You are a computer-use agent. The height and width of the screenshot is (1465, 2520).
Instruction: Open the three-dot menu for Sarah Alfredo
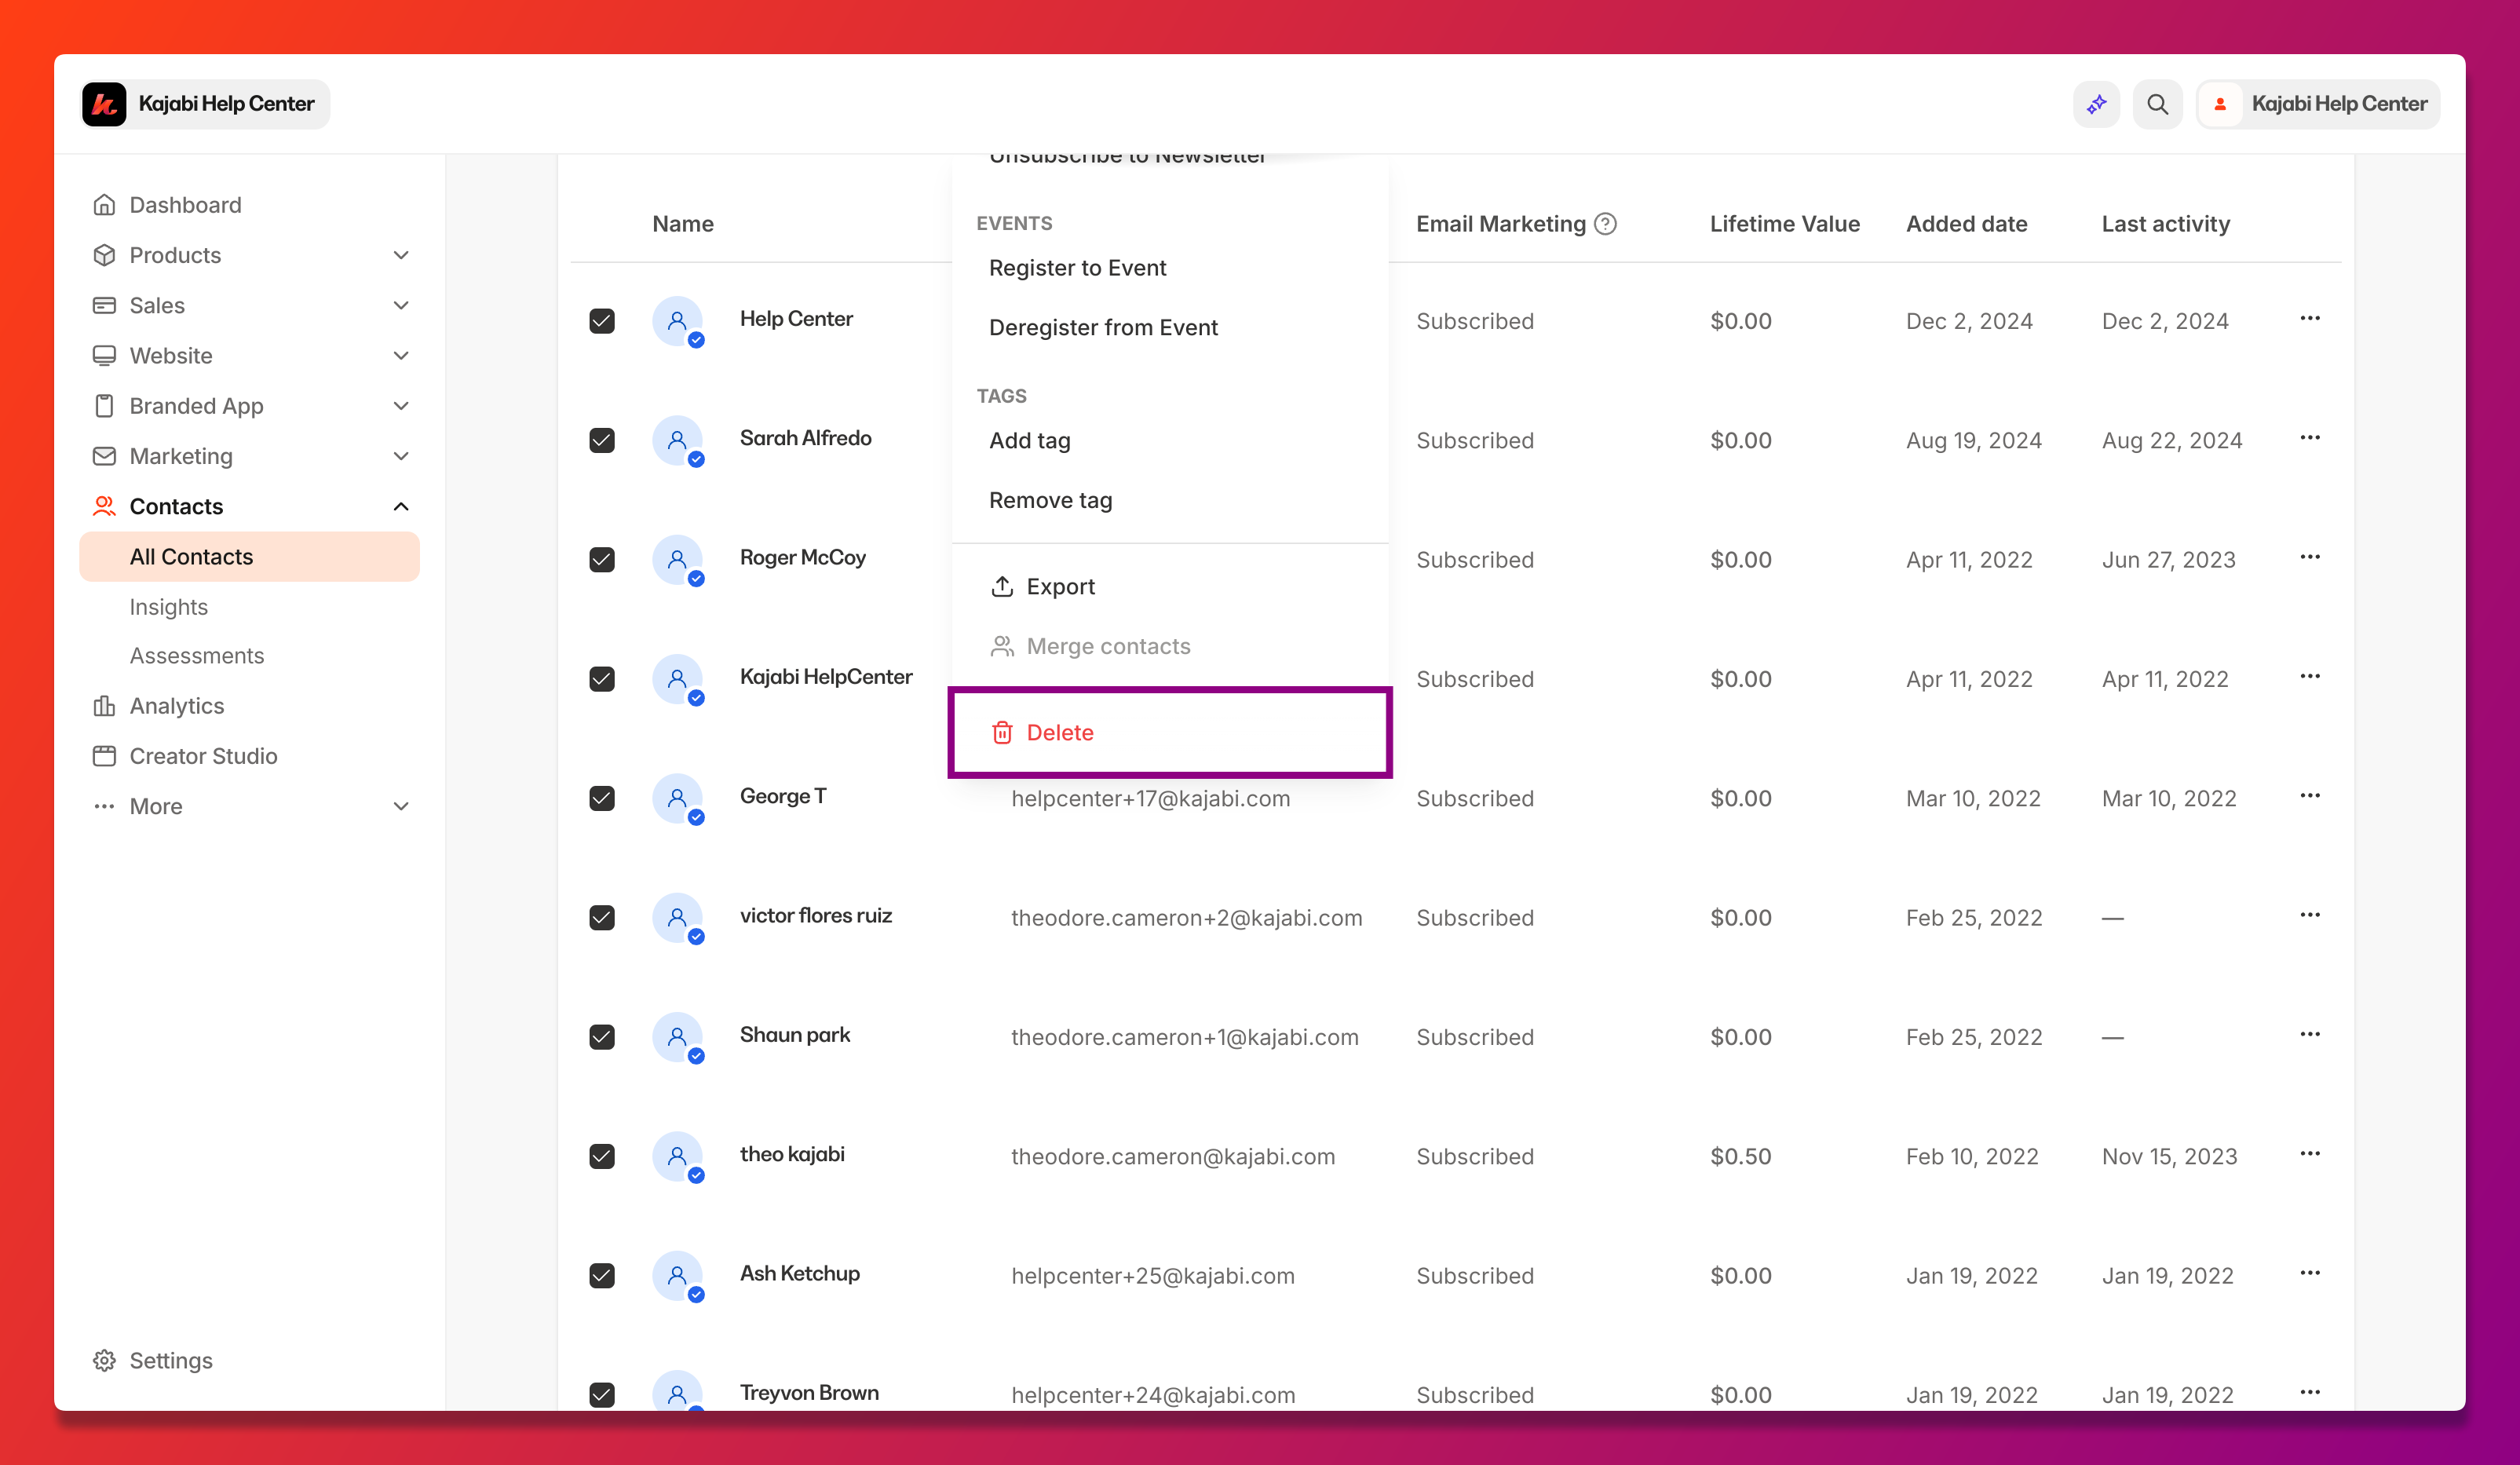coord(2309,438)
